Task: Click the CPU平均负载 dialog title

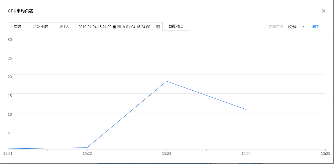Action: (x=20, y=11)
